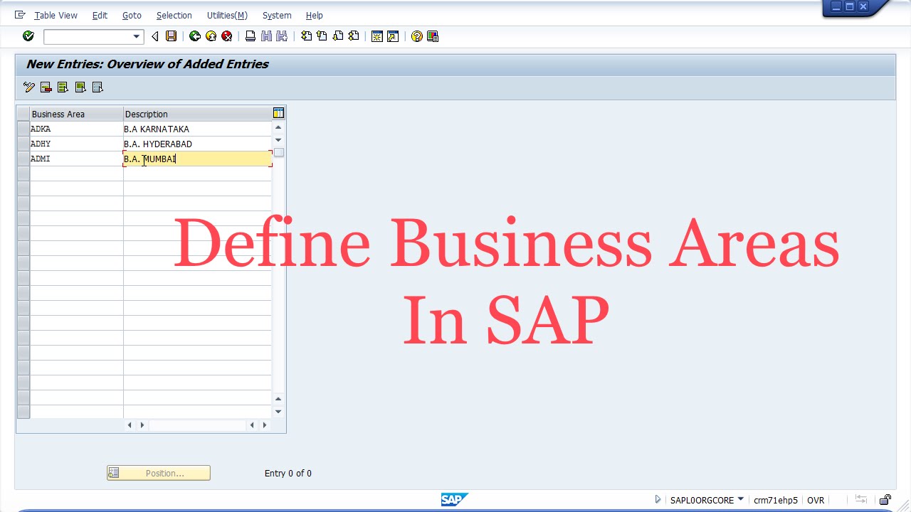The width and height of the screenshot is (911, 512).
Task: Click the Delete row icon
Action: (x=46, y=87)
